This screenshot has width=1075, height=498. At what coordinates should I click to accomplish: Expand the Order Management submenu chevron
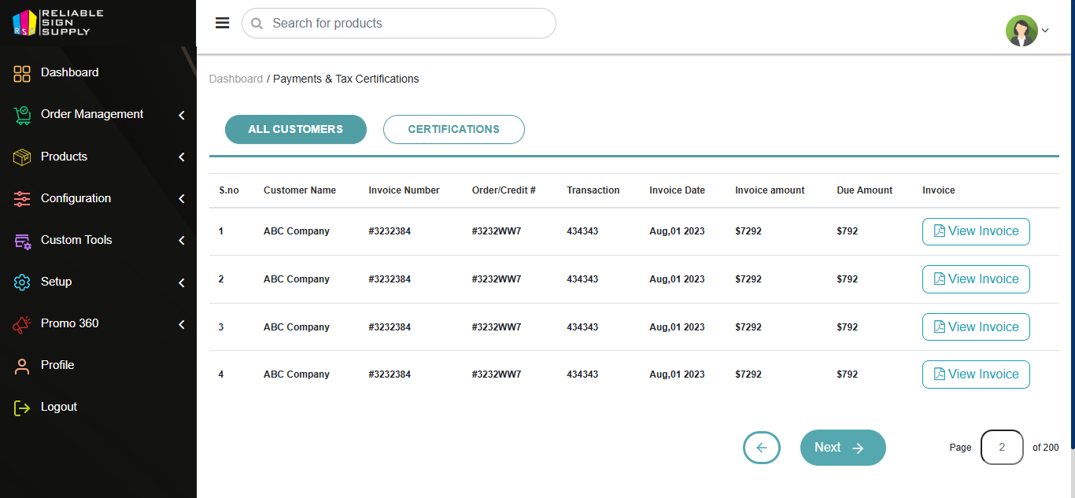pyautogui.click(x=182, y=115)
